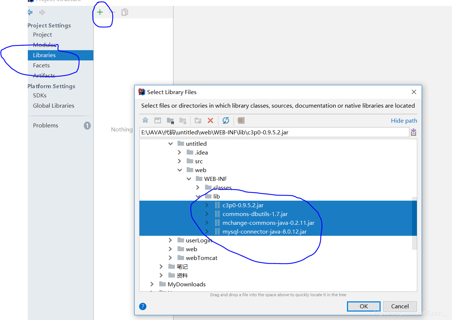Expand c3p0-0.9.5.2.jar contents
Image resolution: width=452 pixels, height=320 pixels.
[207, 205]
